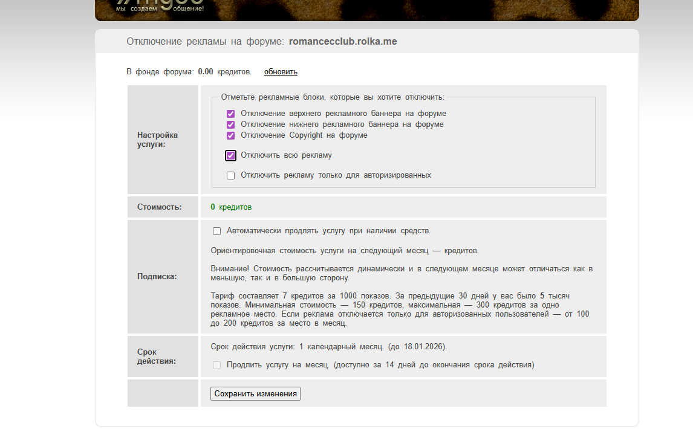The width and height of the screenshot is (693, 429).
Task: Check the "Продлить услугу на месяц" box
Action: tap(216, 365)
